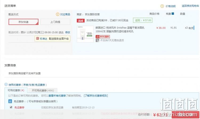Click the JD 京东国际 badge

[x=103, y=37]
